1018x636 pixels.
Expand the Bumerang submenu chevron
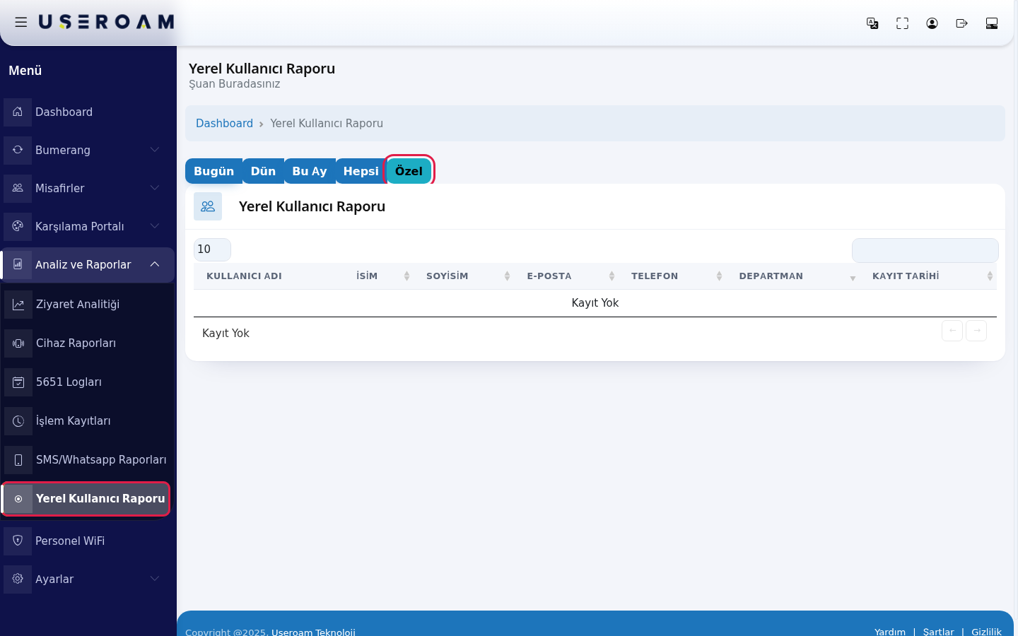tap(155, 150)
